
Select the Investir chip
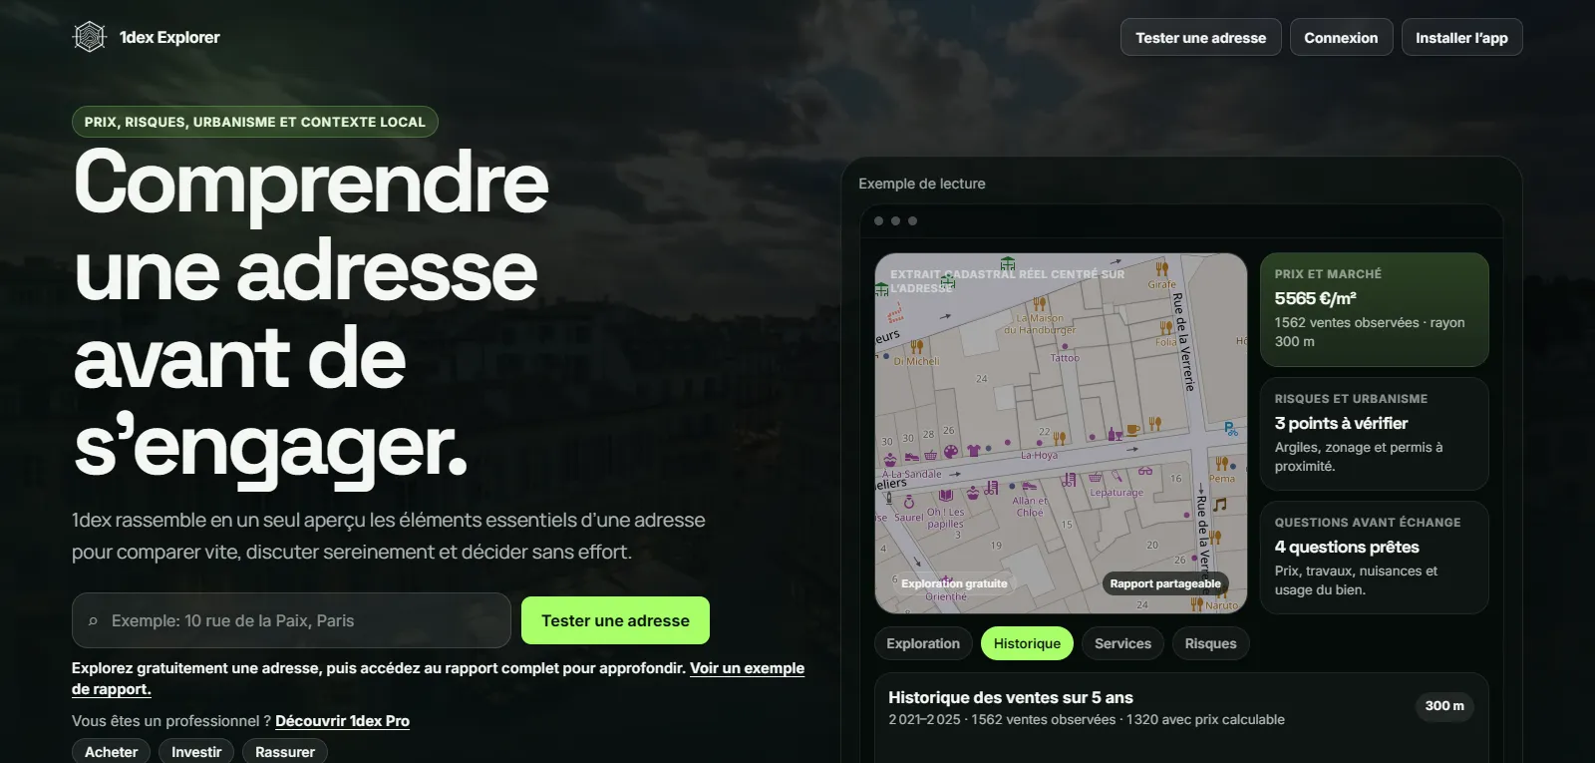[196, 752]
